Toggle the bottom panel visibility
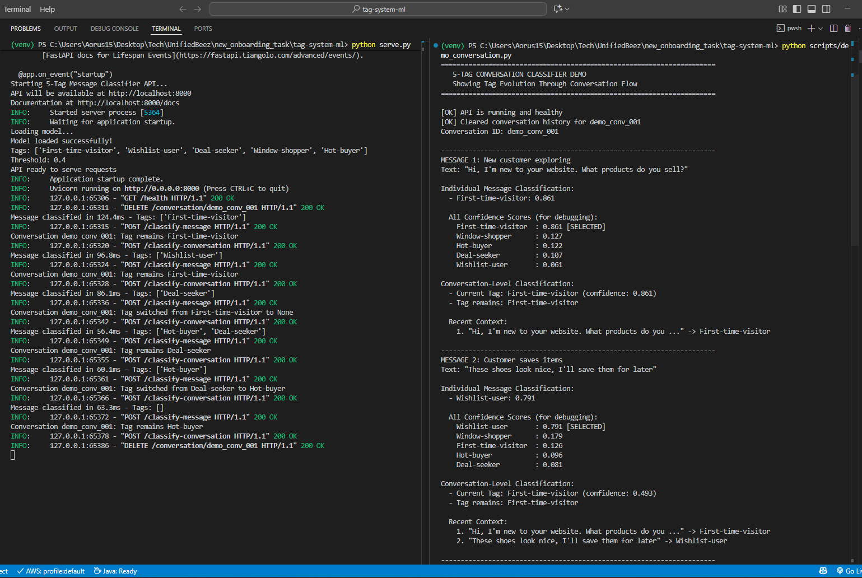The image size is (862, 578). 812,9
